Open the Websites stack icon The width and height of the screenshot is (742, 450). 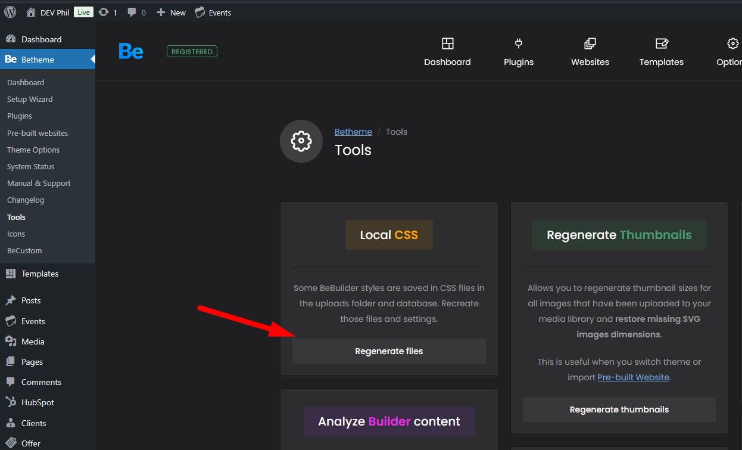(x=590, y=44)
